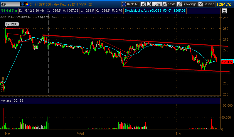Open the symbol dropdown arrow
The width and height of the screenshot is (234, 137).
tap(22, 4)
